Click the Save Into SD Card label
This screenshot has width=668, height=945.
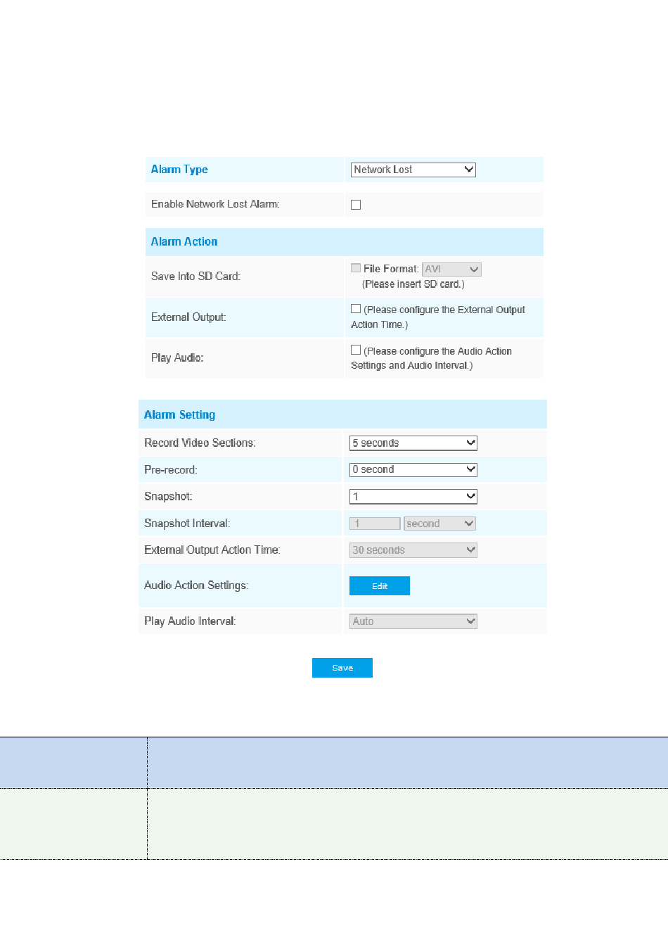pyautogui.click(x=195, y=277)
